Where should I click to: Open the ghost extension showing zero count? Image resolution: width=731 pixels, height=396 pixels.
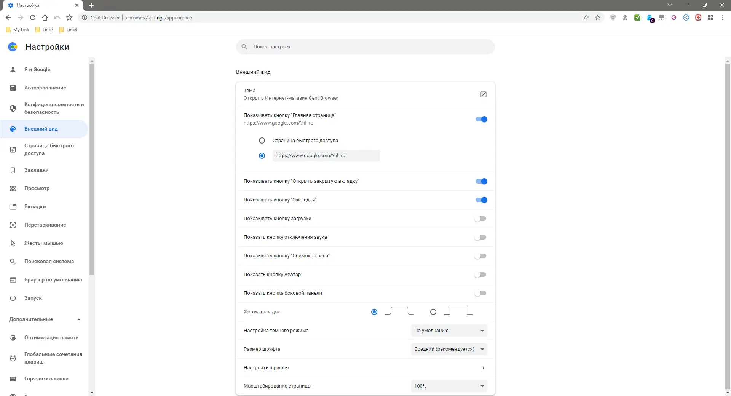coord(650,18)
